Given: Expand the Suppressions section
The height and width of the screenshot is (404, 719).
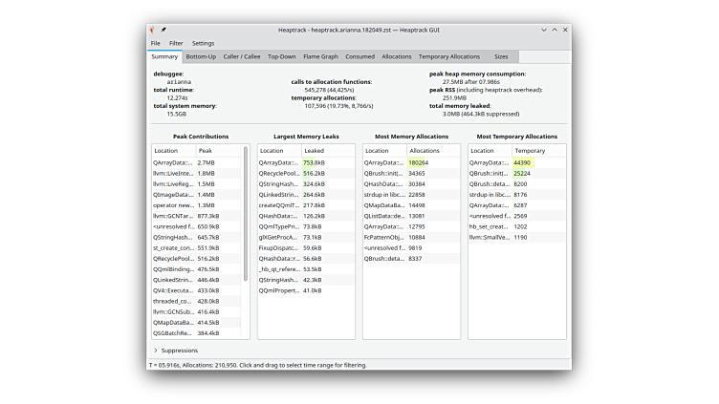Looking at the screenshot, I should [x=156, y=351].
